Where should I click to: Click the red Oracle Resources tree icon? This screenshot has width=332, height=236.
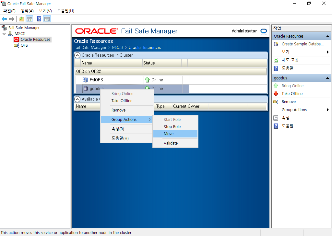click(x=16, y=39)
